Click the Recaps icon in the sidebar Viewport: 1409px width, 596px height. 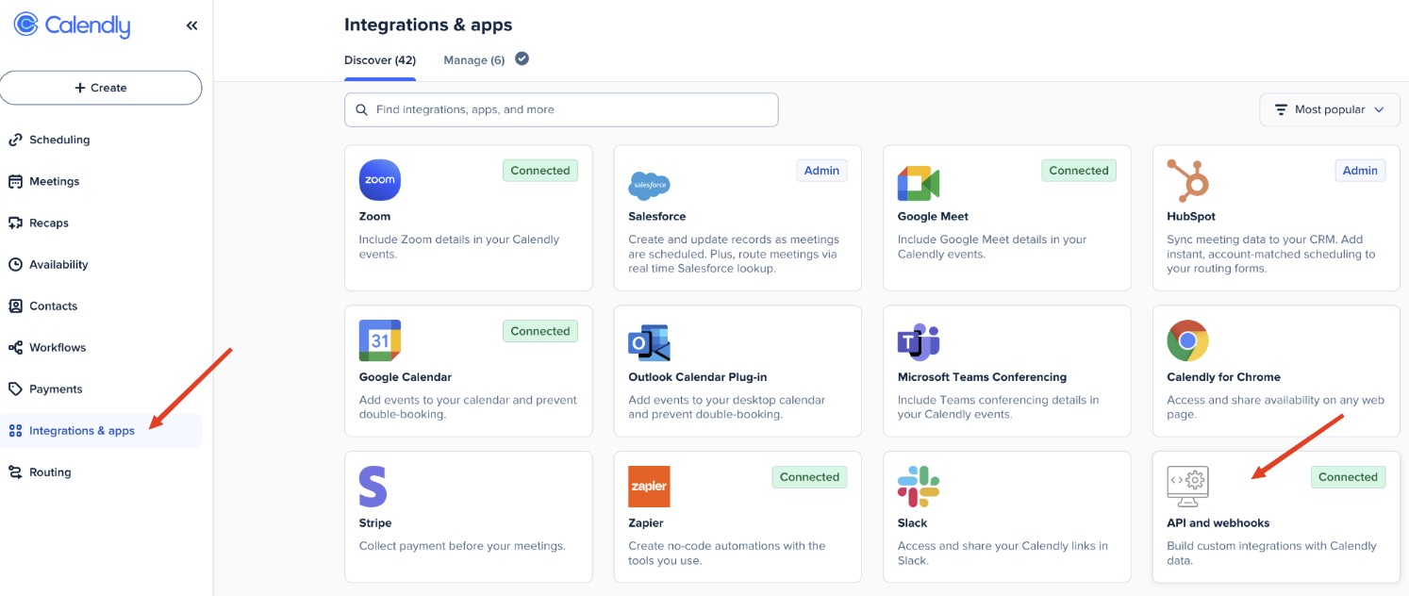click(x=15, y=223)
